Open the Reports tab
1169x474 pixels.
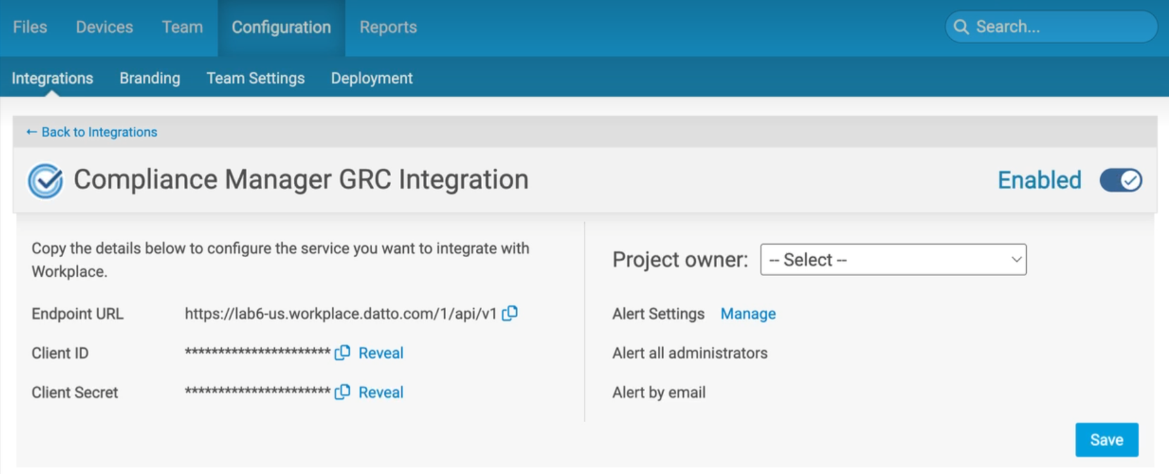(388, 27)
